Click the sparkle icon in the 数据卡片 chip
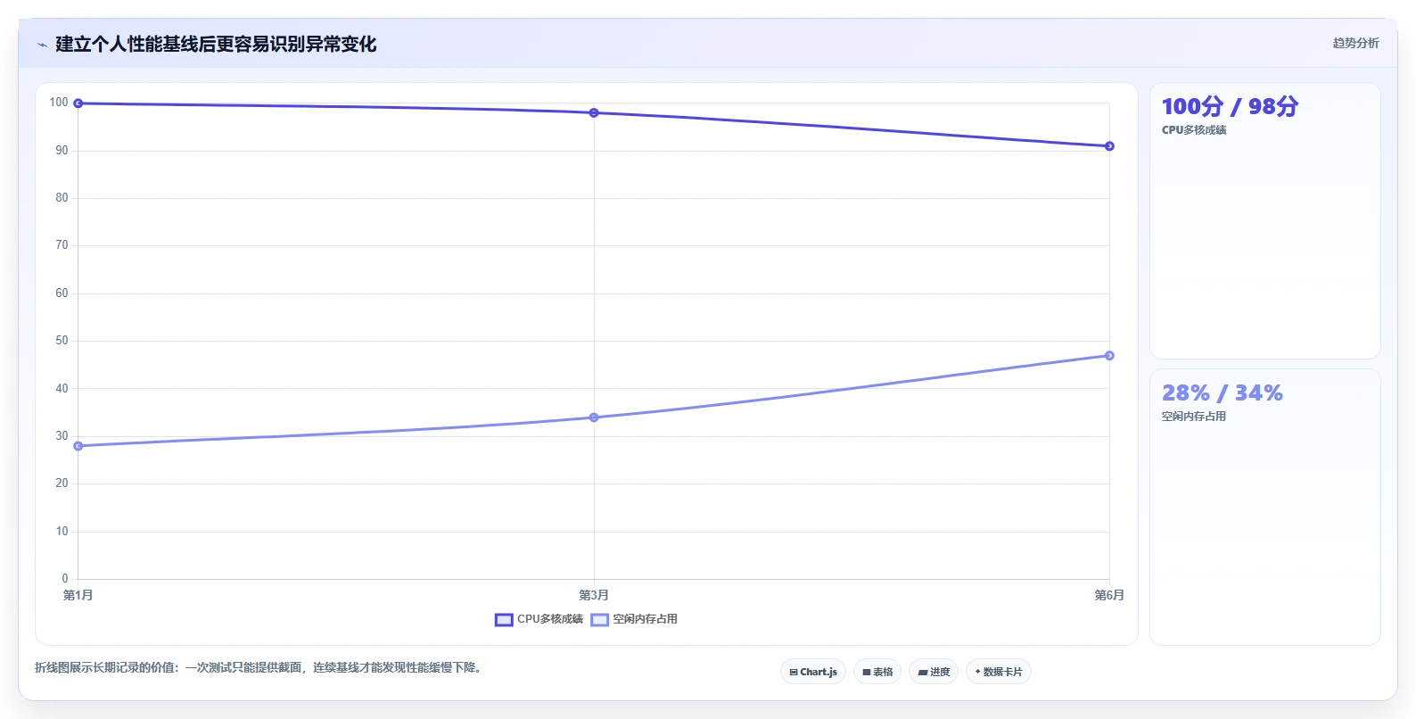The width and height of the screenshot is (1416, 719). point(977,672)
